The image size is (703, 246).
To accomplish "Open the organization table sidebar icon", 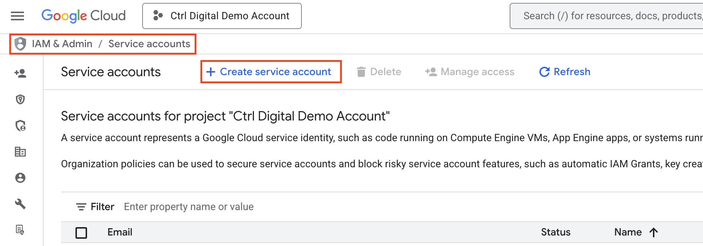I will pos(20,152).
